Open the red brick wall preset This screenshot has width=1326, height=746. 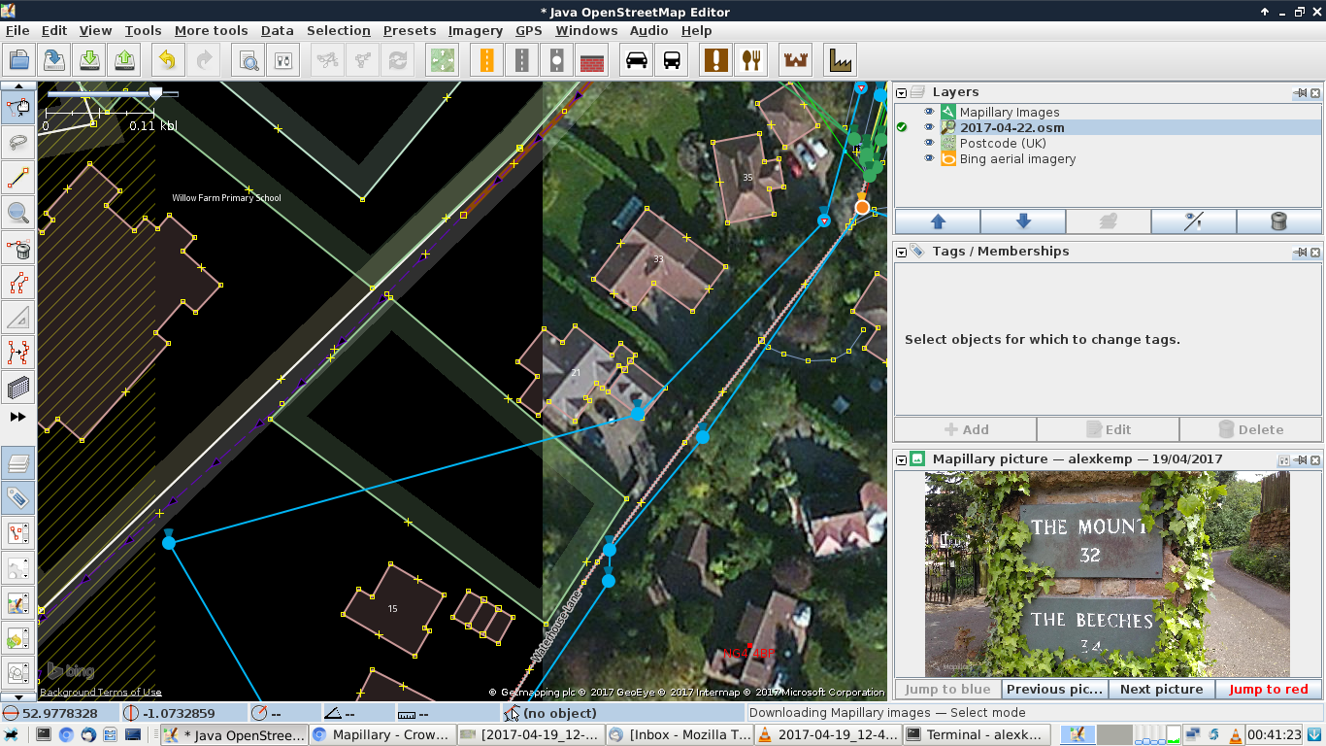(592, 60)
